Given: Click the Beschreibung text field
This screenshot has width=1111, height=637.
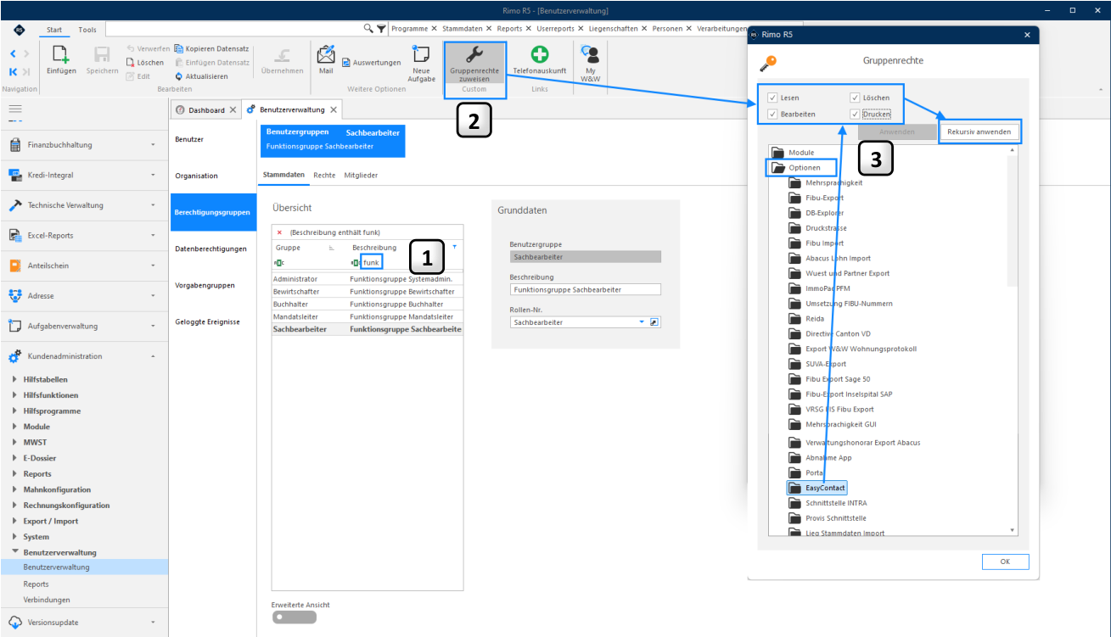Looking at the screenshot, I should coord(585,289).
